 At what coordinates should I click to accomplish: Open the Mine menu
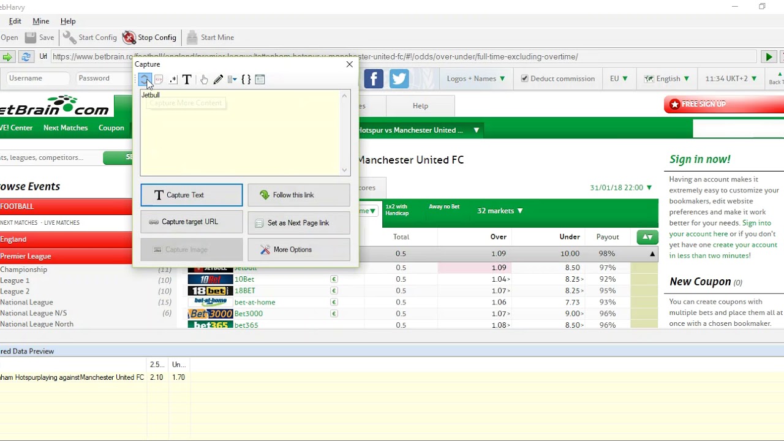coord(41,21)
